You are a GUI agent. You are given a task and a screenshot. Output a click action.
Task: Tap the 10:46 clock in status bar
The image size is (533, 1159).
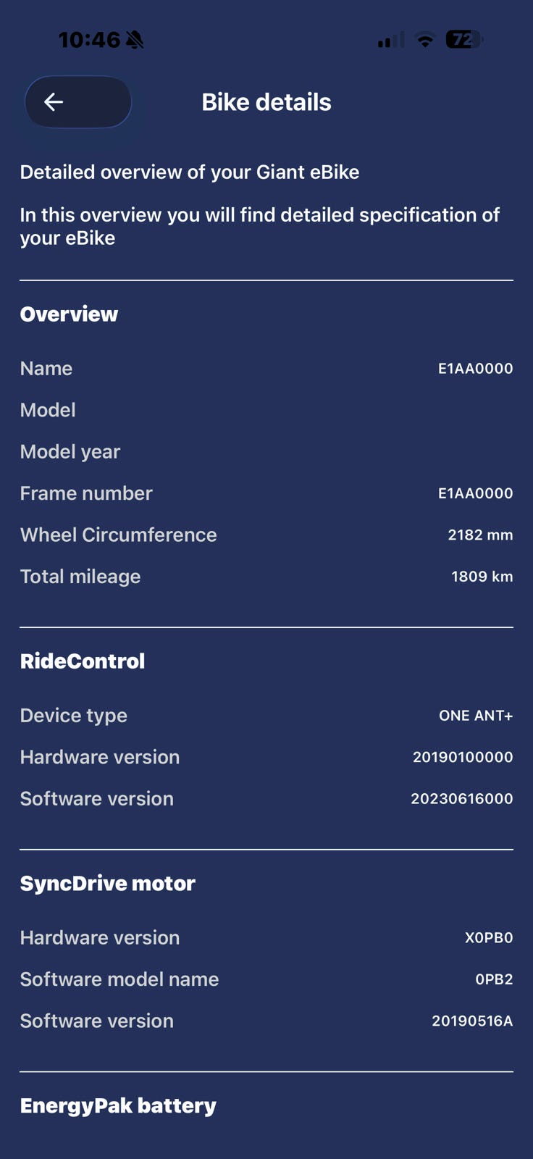tap(89, 40)
